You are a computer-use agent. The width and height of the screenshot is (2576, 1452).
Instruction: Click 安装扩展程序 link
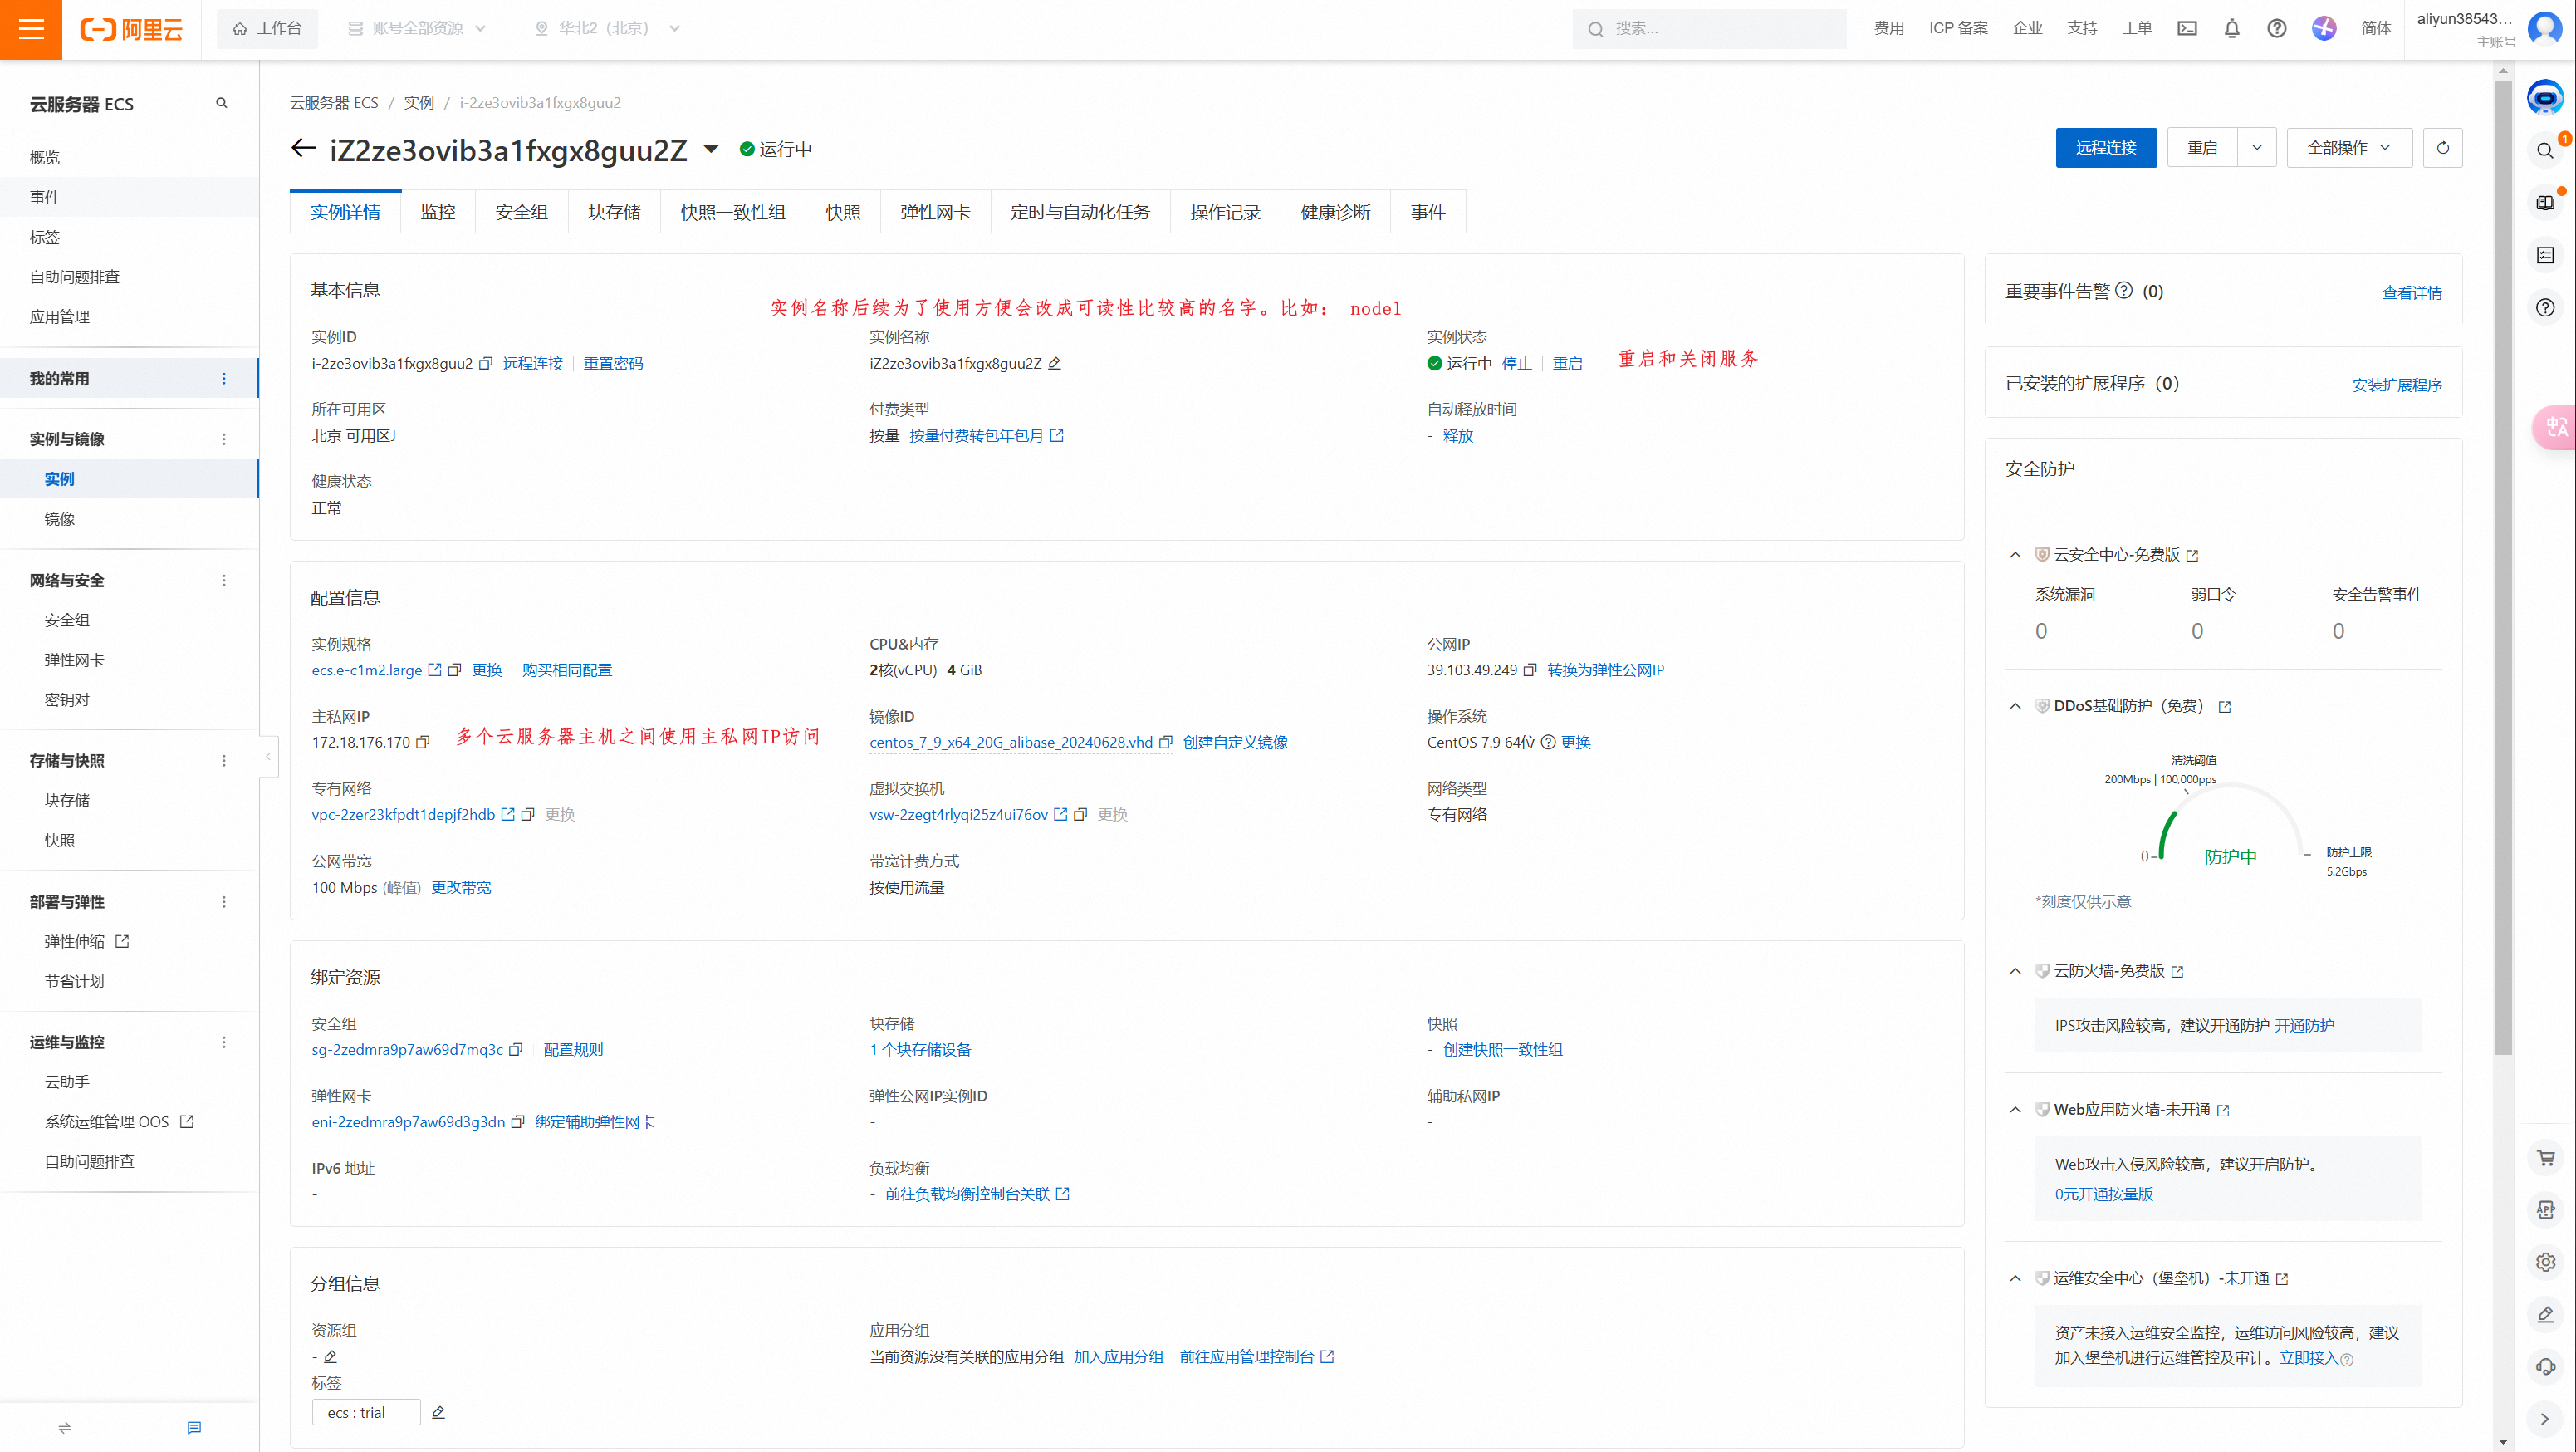(x=2397, y=385)
